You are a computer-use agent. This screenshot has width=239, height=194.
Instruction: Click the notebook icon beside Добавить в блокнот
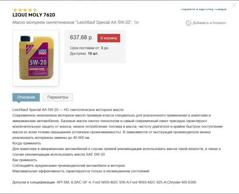tap(188, 23)
